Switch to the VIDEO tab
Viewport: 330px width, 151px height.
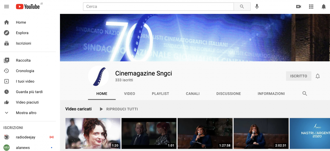click(x=130, y=94)
